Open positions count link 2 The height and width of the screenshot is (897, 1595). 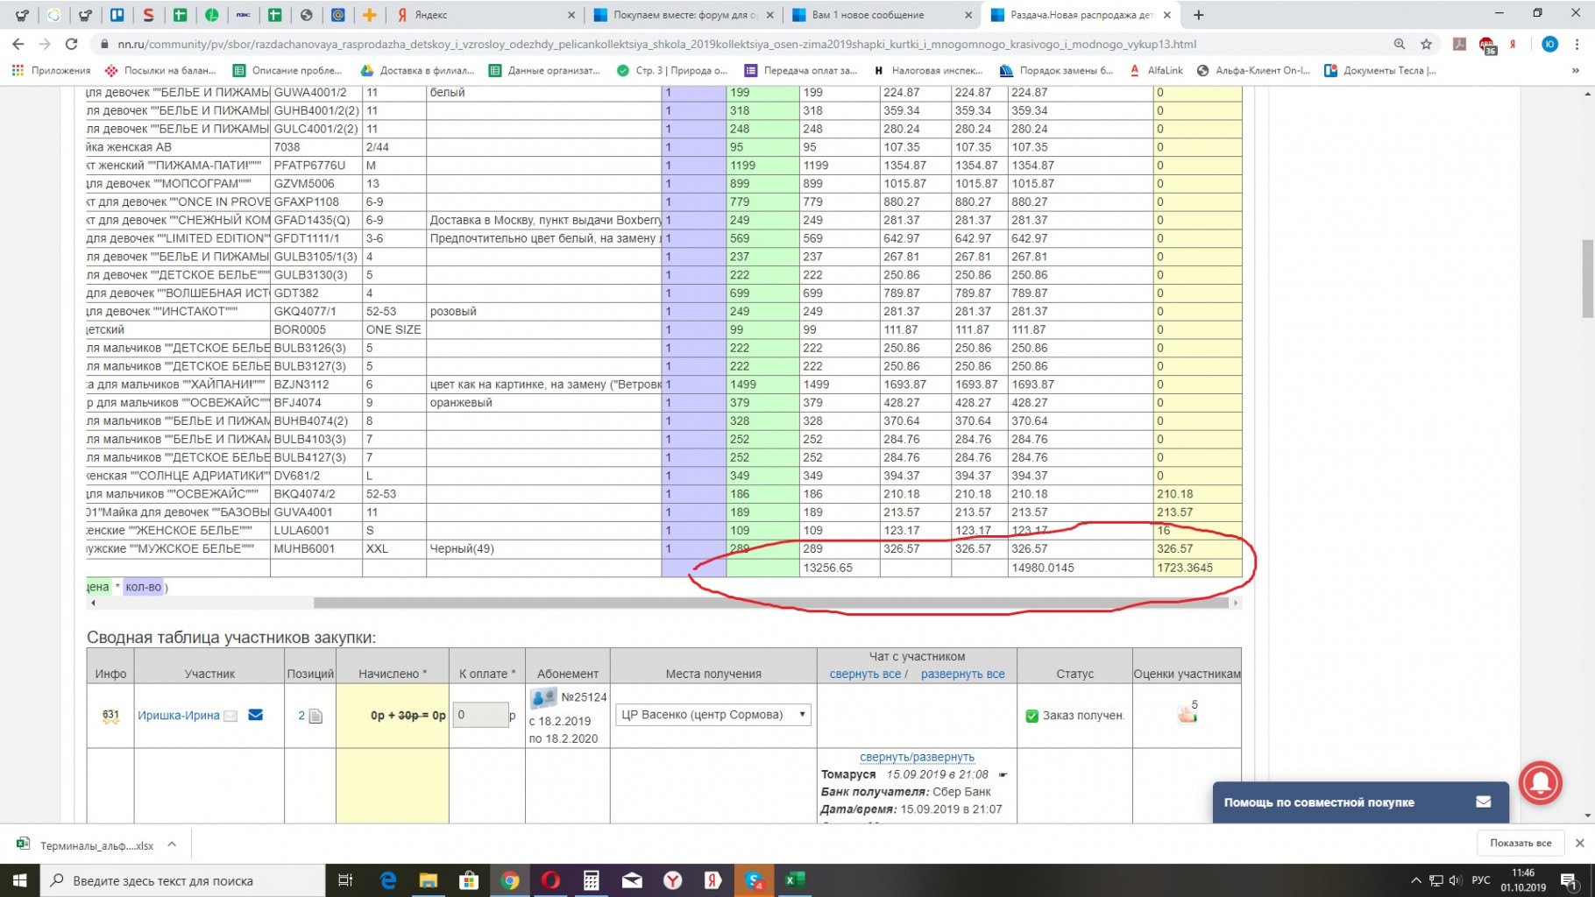click(x=301, y=715)
